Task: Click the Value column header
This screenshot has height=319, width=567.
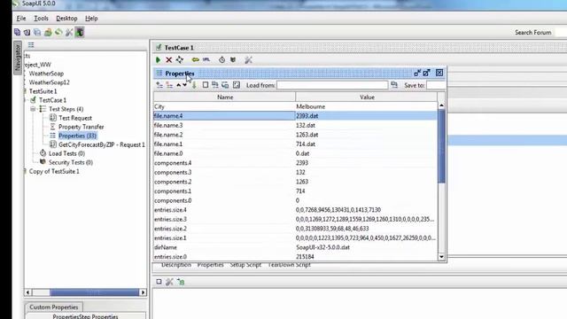Action: pyautogui.click(x=366, y=97)
